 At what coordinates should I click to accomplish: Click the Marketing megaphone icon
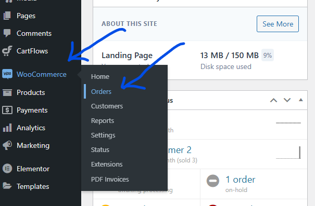tap(7, 145)
